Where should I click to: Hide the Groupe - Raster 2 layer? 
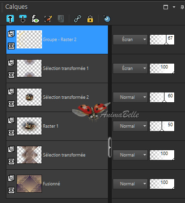click(11, 46)
